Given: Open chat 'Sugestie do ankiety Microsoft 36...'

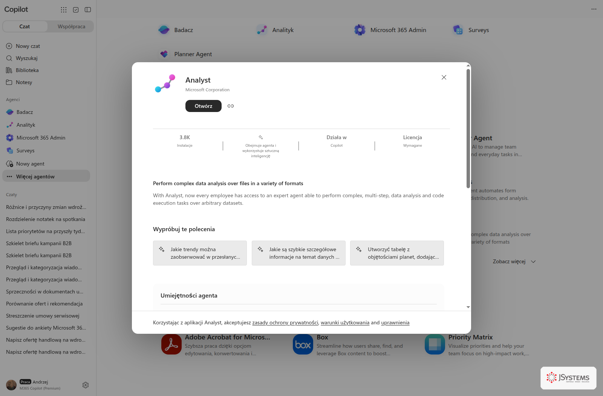Looking at the screenshot, I should click(46, 328).
